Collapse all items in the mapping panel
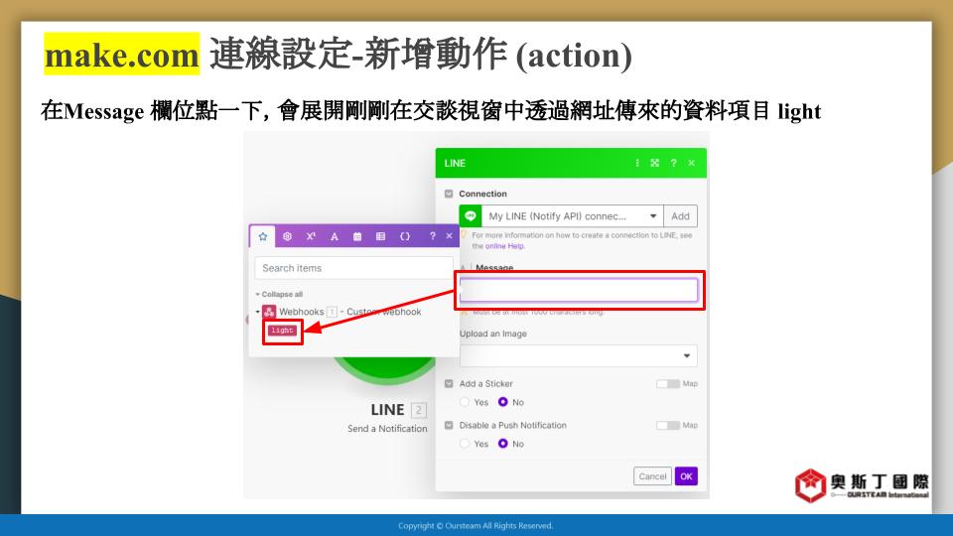This screenshot has height=536, width=953. coord(280,294)
